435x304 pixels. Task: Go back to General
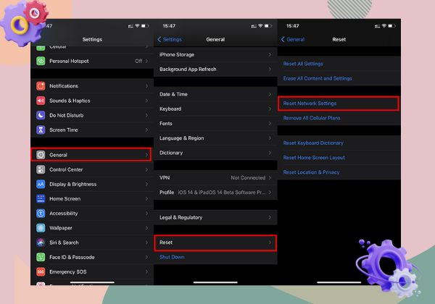293,39
